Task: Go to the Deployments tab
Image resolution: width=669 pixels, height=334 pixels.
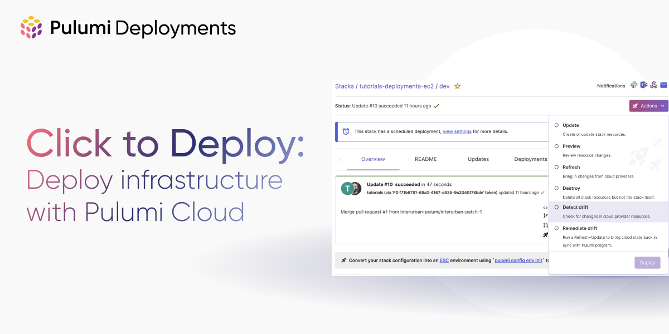Action: (531, 159)
